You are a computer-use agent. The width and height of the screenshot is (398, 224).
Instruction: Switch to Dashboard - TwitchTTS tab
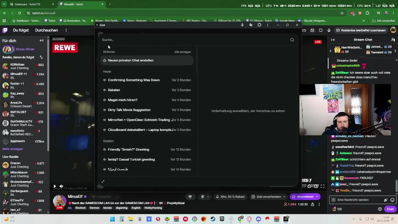pyautogui.click(x=32, y=4)
